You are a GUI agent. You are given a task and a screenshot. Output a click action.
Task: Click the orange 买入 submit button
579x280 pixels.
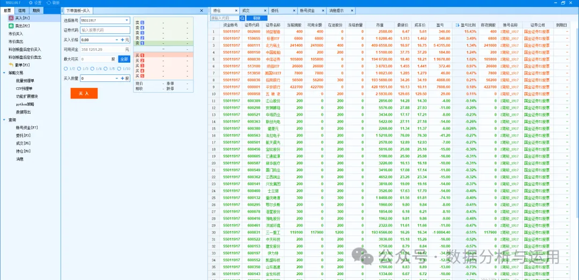coord(84,93)
